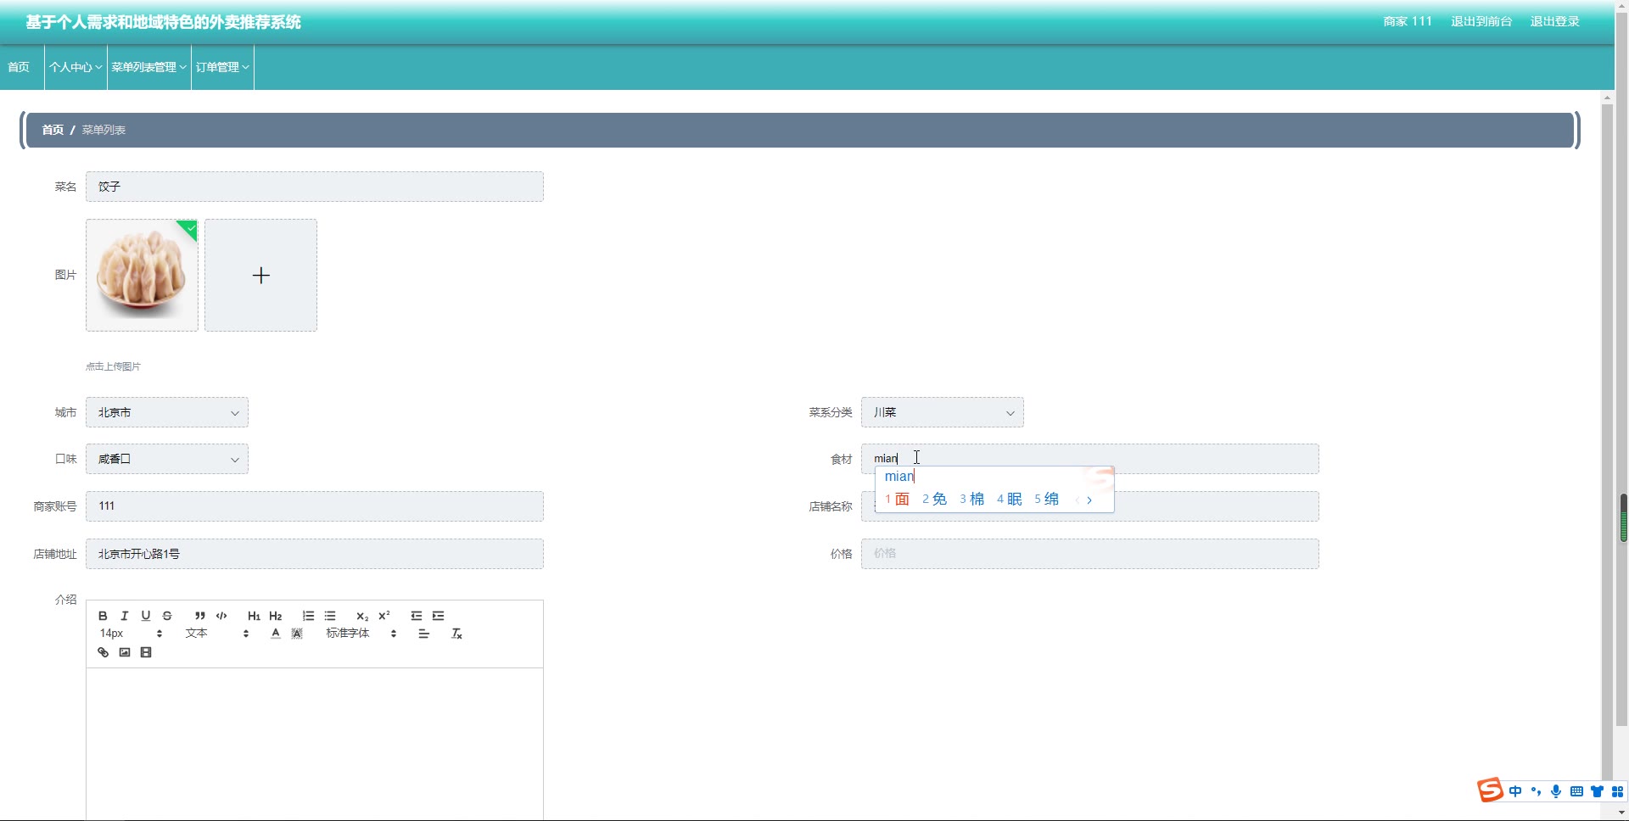Screen dimensions: 1629x821
Task: Focus the 价格 input field
Action: (x=1090, y=554)
